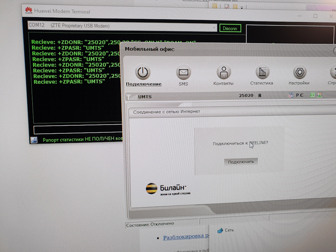Maximize the Huawei Modem Terminal window

click(x=315, y=16)
